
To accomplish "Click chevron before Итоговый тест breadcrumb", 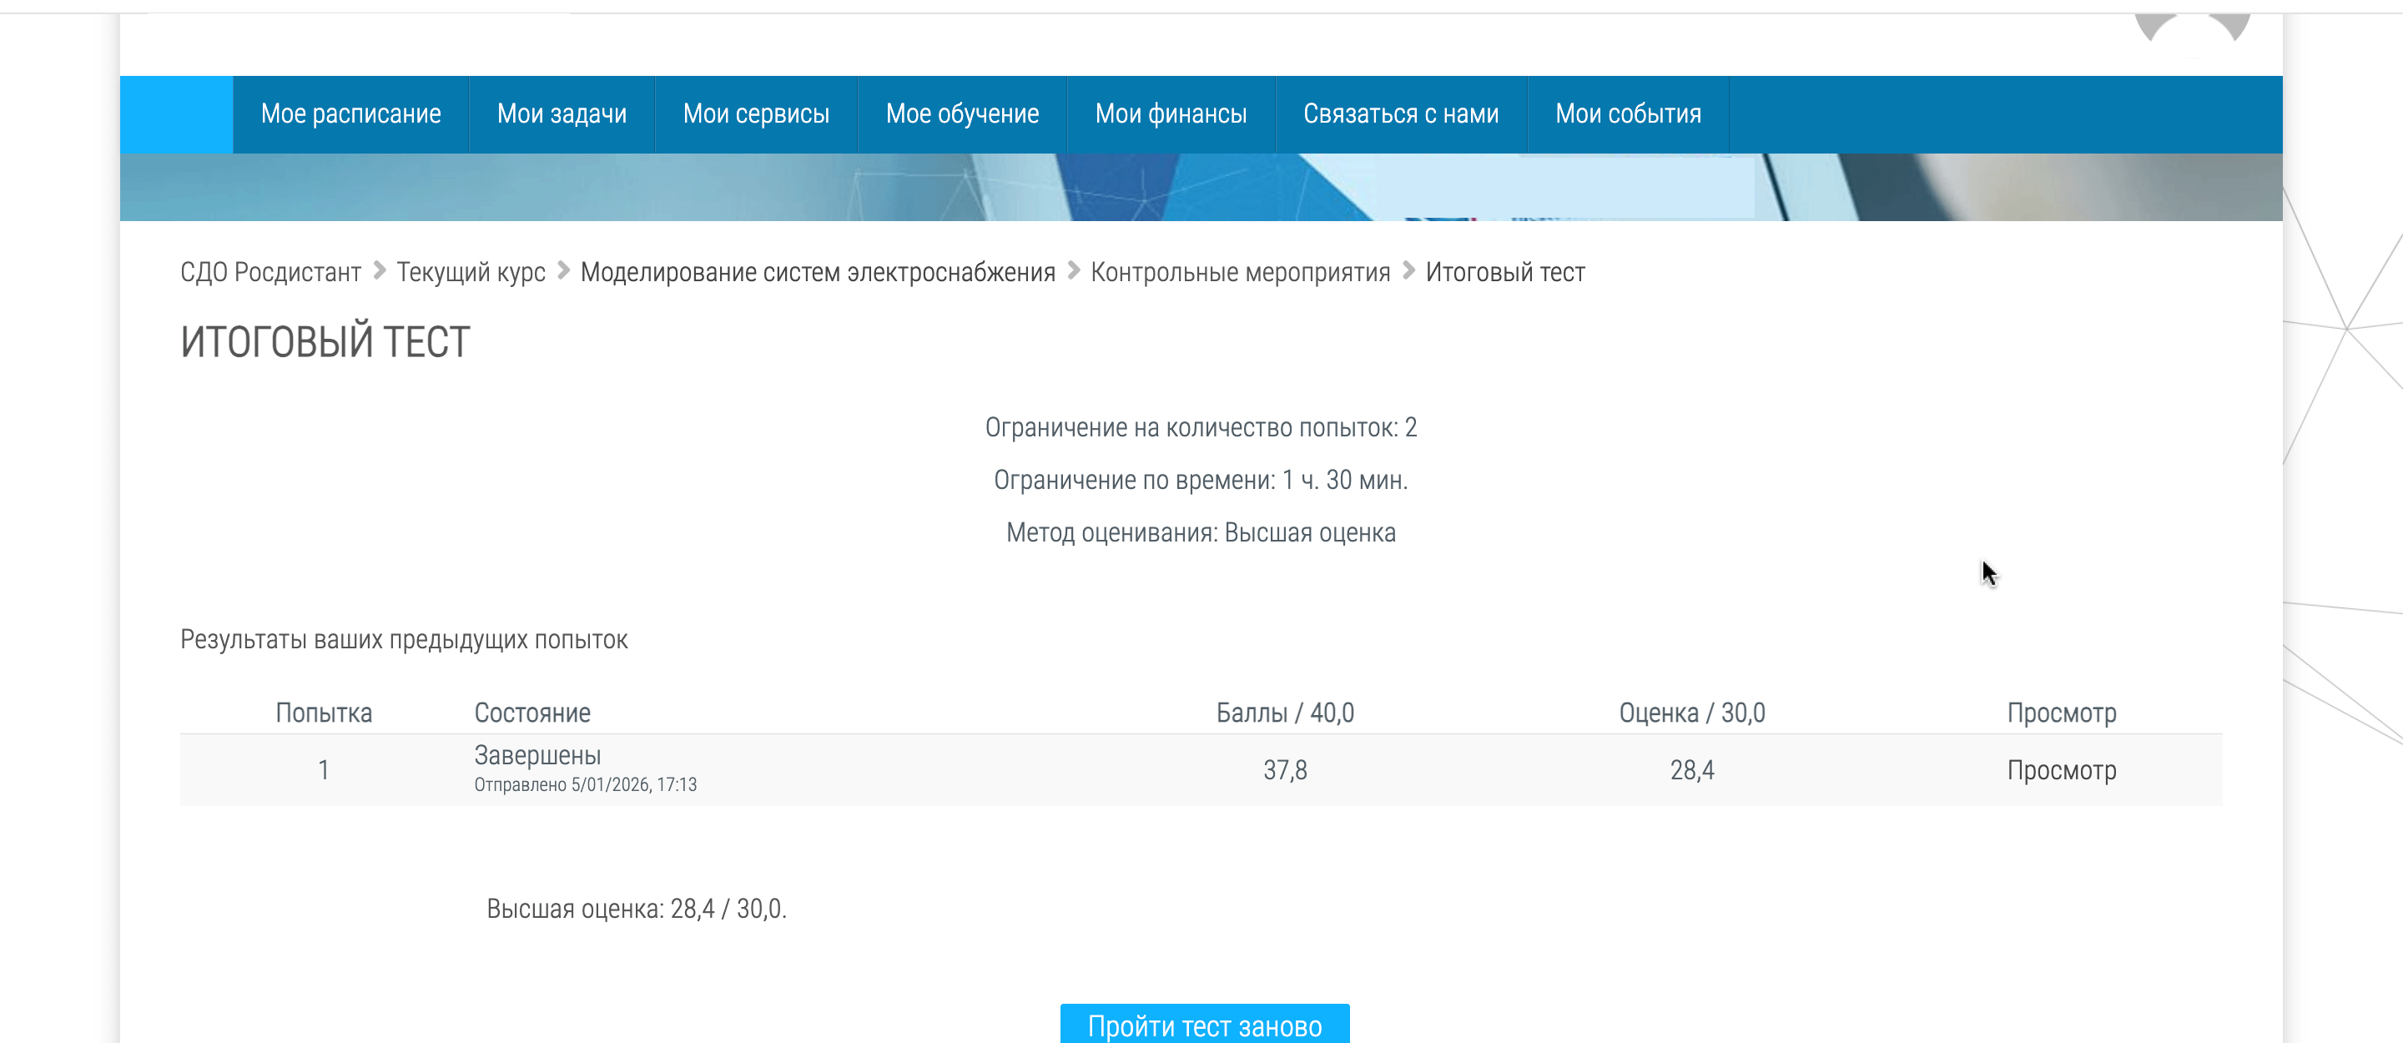I will (x=1408, y=270).
